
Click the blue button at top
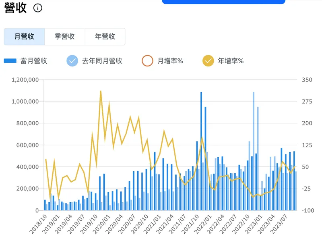(x=224, y=2)
